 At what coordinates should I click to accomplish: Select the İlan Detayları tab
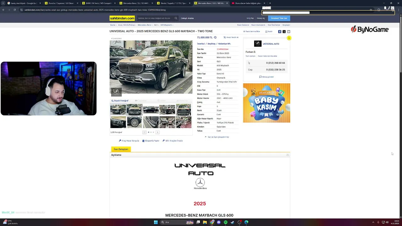tap(121, 149)
